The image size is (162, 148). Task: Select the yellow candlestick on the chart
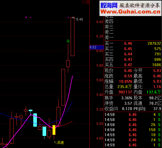(x=54, y=130)
